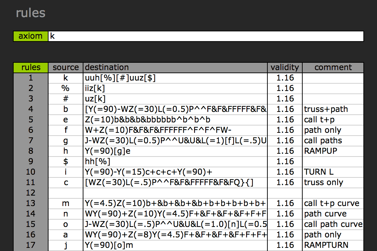The height and width of the screenshot is (251, 377).
Task: Select row number 17 in rules column
Action: [31, 245]
